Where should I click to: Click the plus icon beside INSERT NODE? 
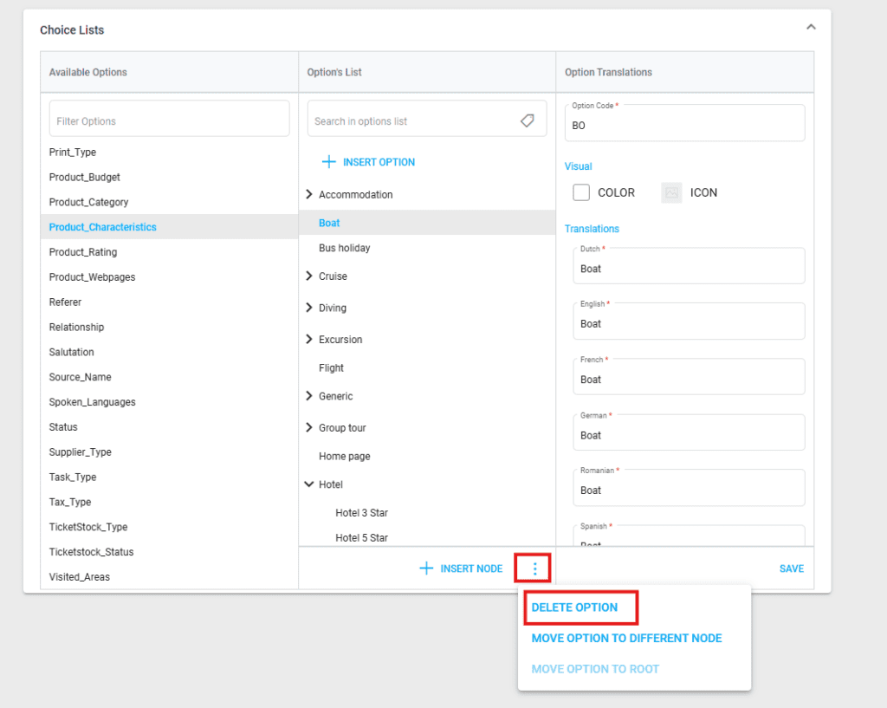(425, 568)
